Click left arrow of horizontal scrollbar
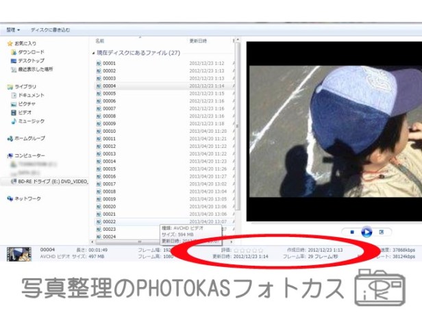422x315 pixels. click(92, 242)
